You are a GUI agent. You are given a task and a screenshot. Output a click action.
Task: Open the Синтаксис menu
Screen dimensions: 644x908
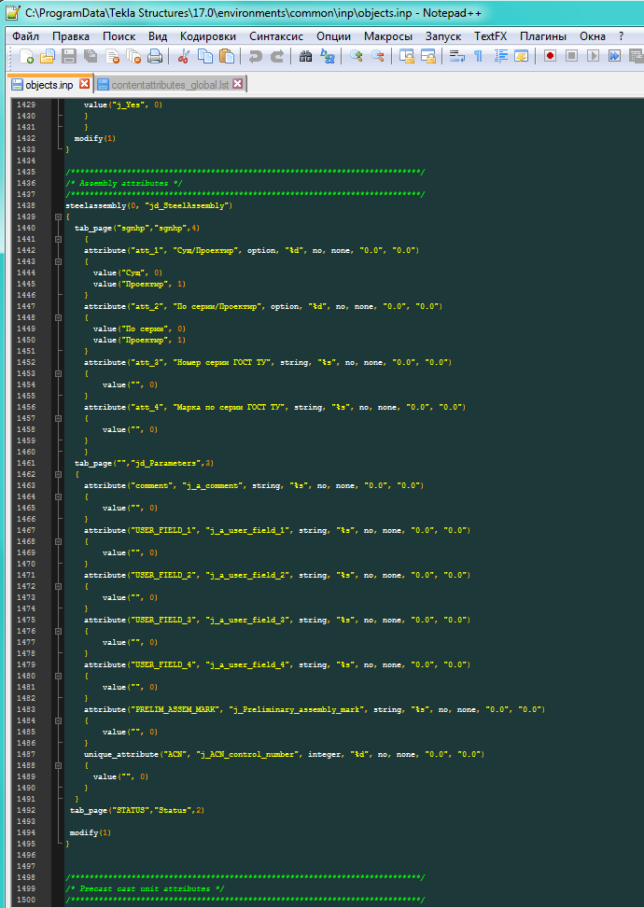[x=276, y=35]
